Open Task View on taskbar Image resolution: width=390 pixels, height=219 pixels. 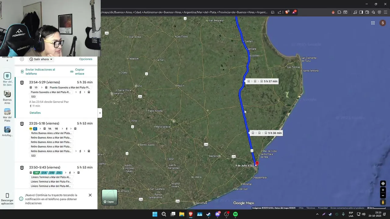point(173,214)
